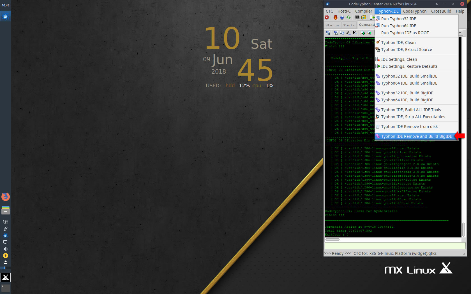
Task: Select Typhon IDE Remove from disk
Action: click(416, 127)
